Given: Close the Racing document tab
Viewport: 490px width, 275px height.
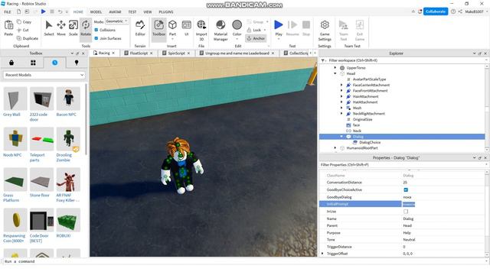Looking at the screenshot, I should coord(113,53).
